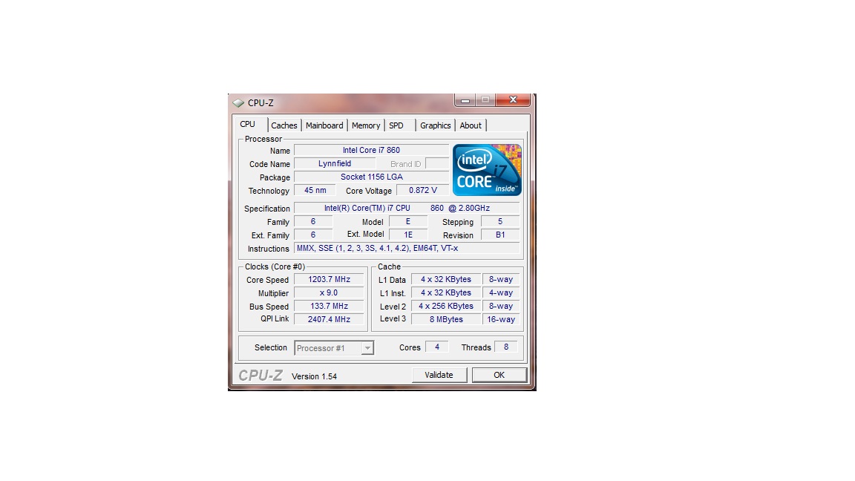Click the Cores value 4
The height and width of the screenshot is (481, 855).
coord(436,347)
